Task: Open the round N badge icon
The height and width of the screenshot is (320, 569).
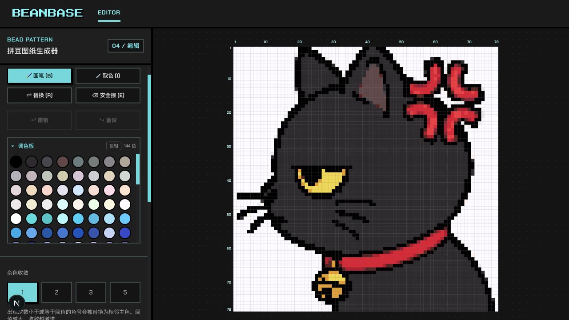Action: coord(17,303)
